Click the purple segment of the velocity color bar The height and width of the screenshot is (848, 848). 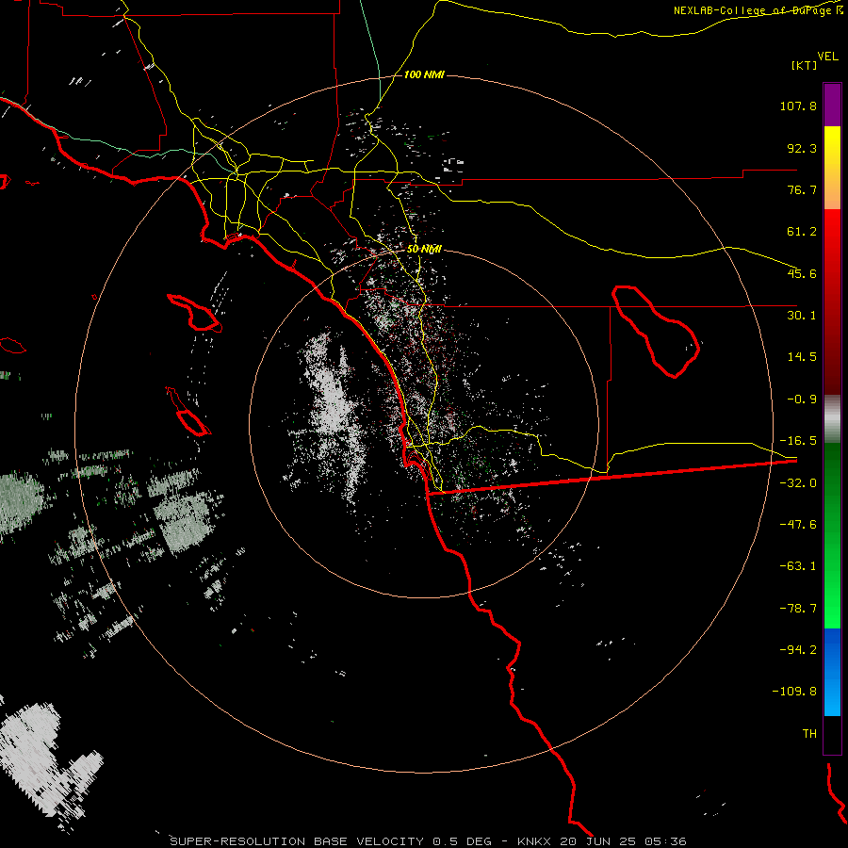coord(832,105)
